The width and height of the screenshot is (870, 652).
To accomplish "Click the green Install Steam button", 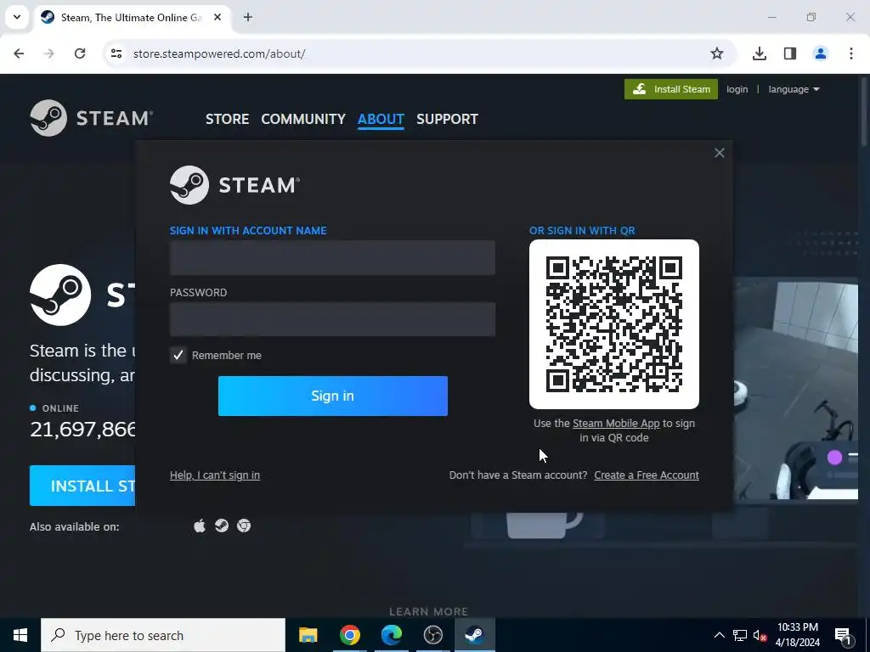I will 671,89.
